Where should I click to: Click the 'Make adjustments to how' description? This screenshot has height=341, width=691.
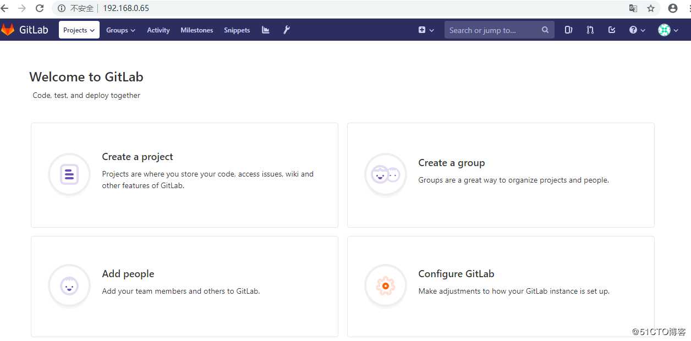[x=514, y=291]
